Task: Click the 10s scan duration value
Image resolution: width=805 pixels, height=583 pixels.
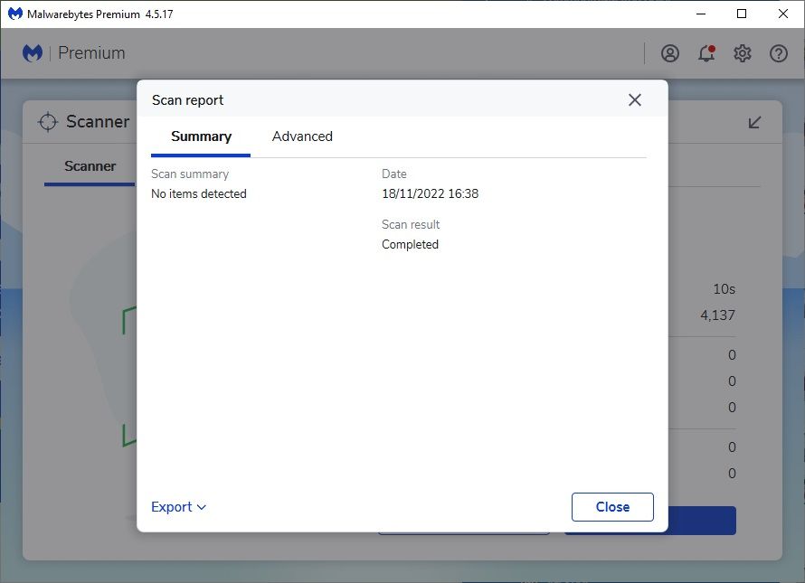Action: pyautogui.click(x=724, y=289)
